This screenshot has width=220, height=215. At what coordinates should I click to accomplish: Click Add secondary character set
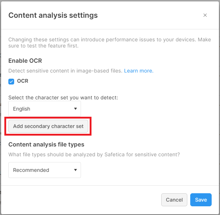(48, 127)
